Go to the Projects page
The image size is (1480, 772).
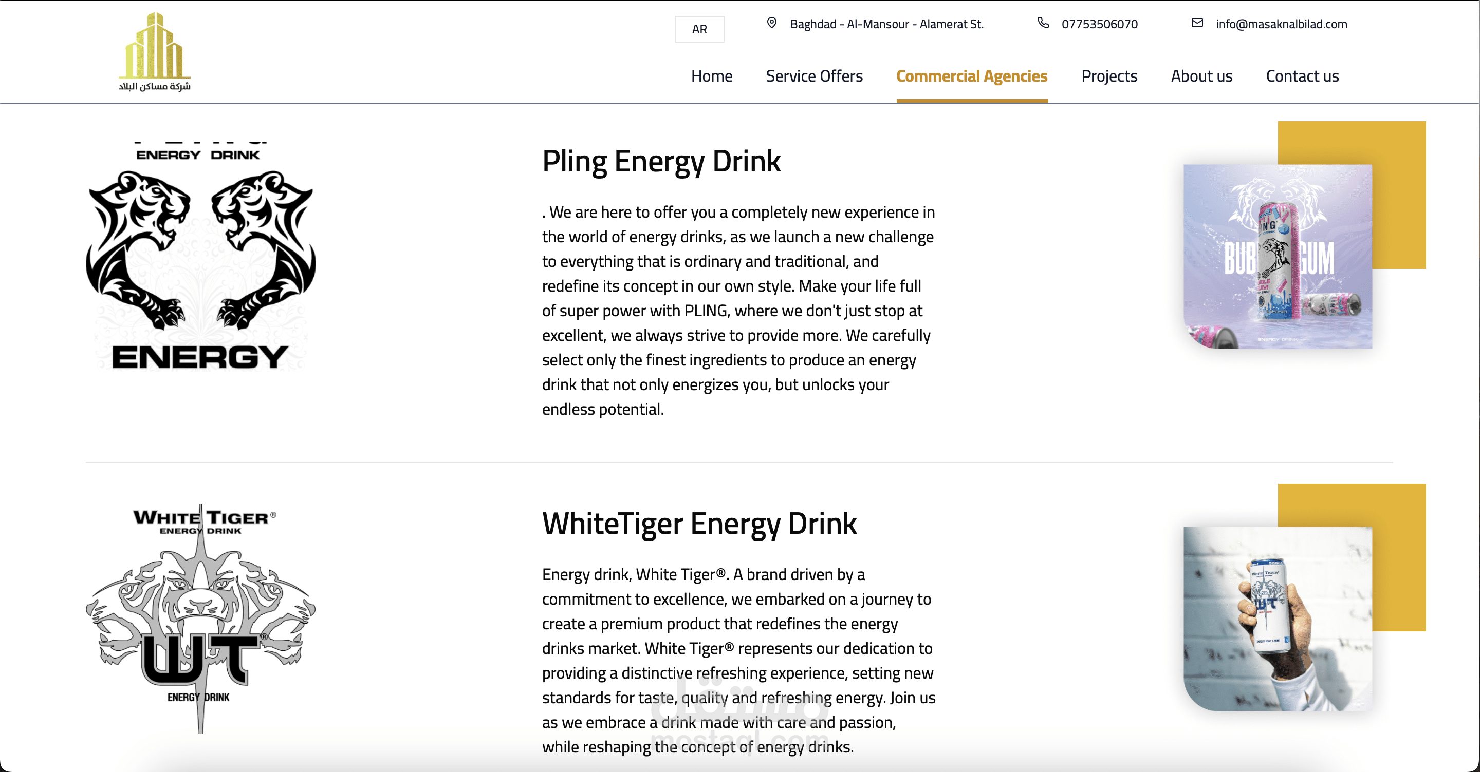[x=1109, y=76]
